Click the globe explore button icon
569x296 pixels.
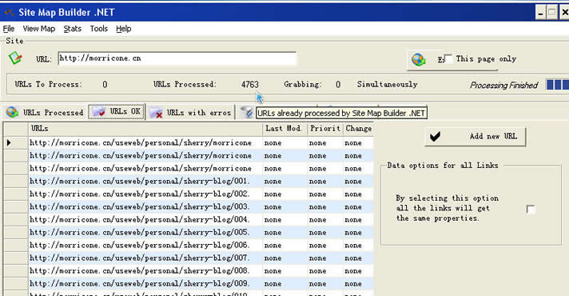[419, 59]
